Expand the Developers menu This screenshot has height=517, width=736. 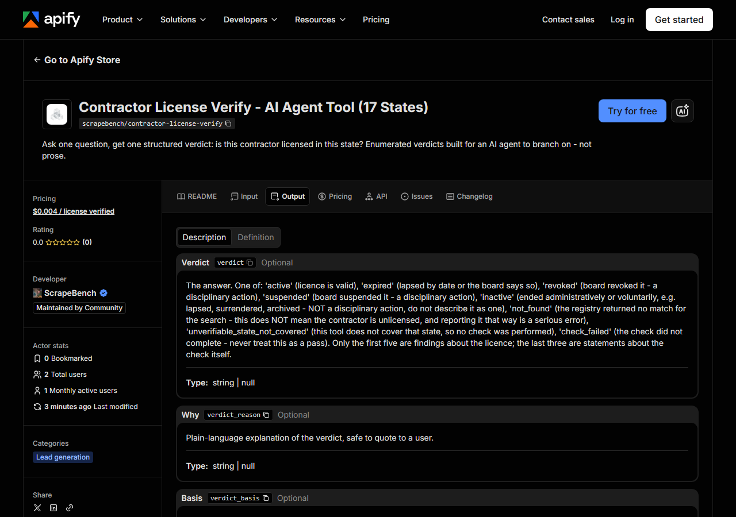(251, 20)
